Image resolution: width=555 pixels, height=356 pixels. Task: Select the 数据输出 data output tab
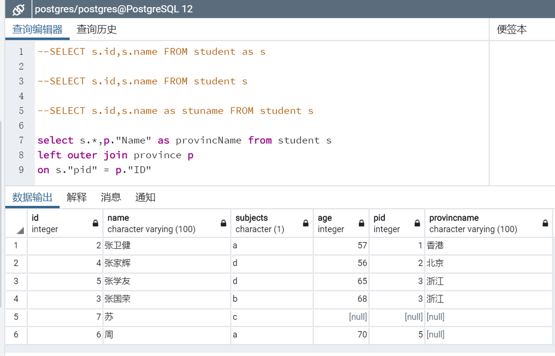(x=32, y=197)
